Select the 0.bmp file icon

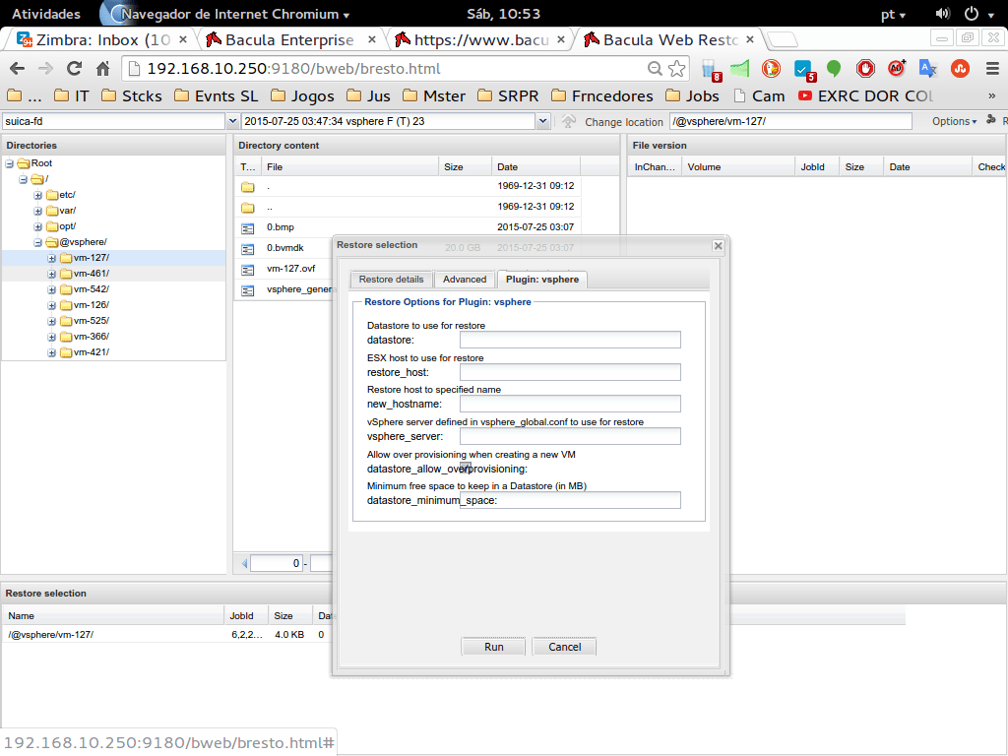click(247, 227)
